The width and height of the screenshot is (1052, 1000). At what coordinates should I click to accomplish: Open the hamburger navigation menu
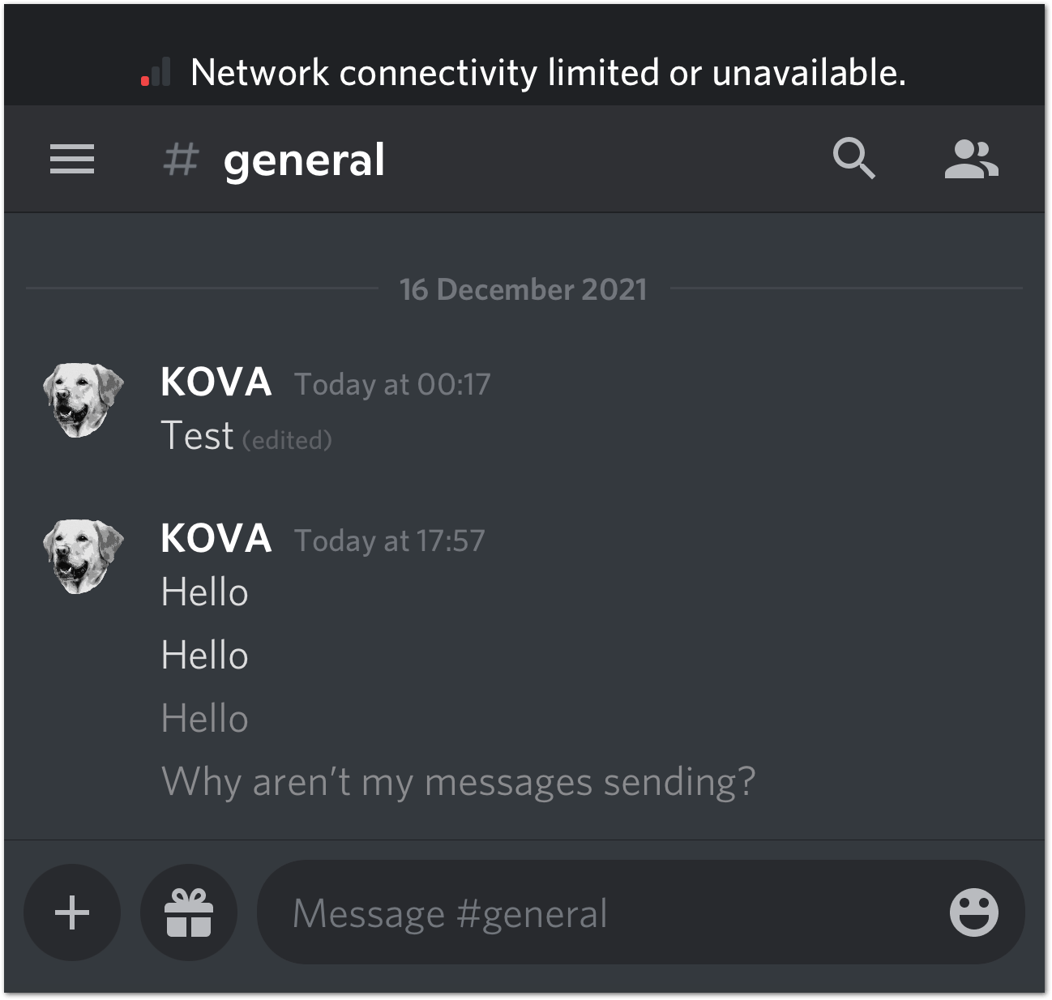click(x=72, y=159)
